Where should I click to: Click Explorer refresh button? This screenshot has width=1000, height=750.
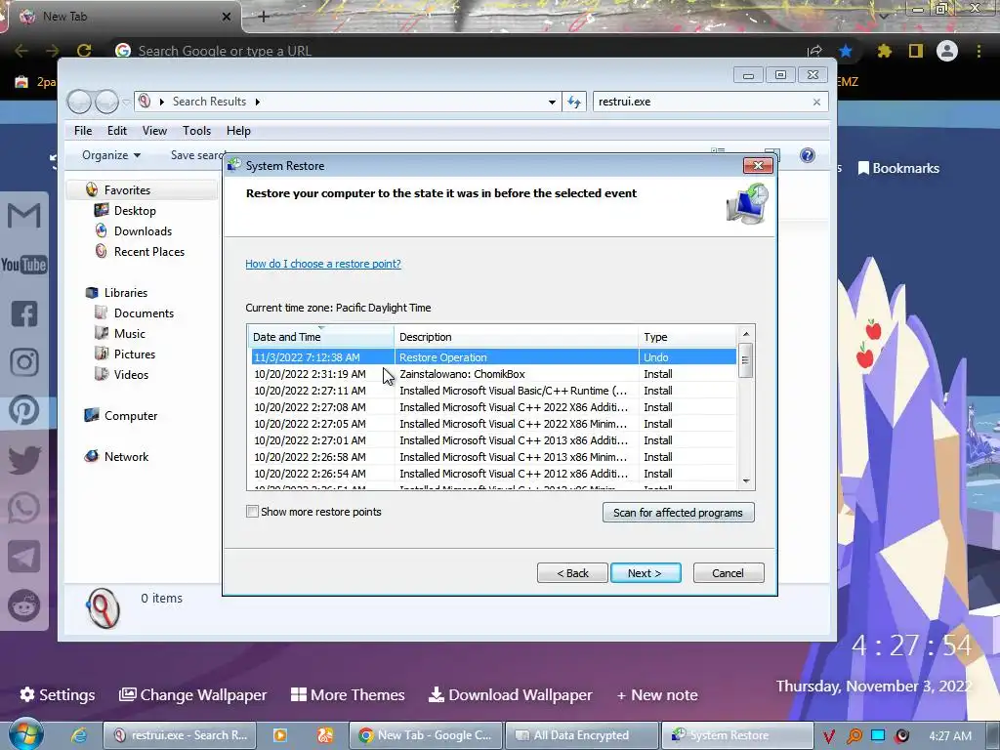574,102
